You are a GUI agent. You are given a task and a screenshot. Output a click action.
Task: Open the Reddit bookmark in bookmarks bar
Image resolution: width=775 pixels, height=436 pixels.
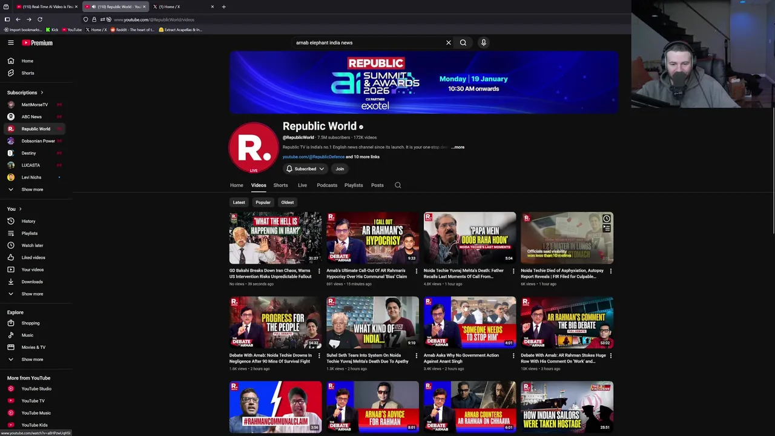pyautogui.click(x=132, y=30)
